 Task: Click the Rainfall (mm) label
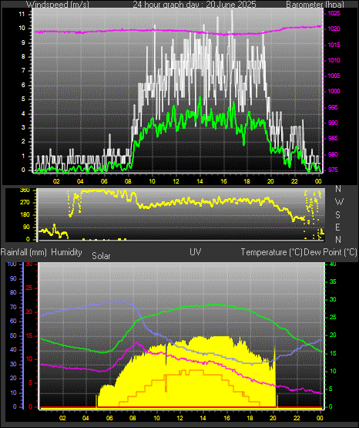(x=23, y=252)
